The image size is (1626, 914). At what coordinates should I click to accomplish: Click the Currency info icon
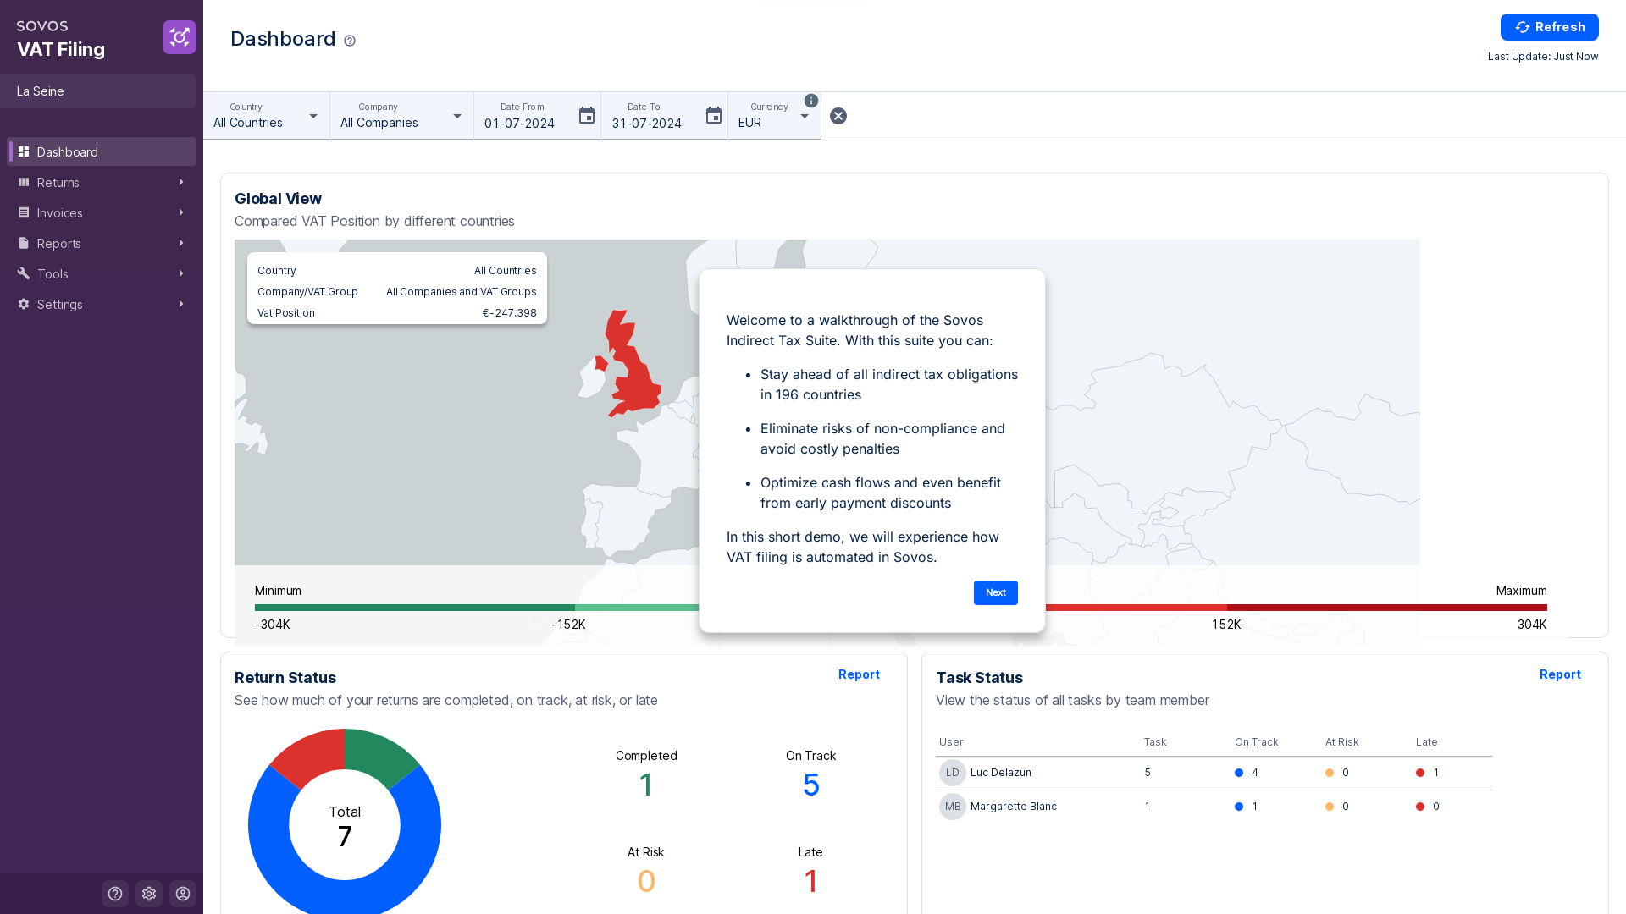[x=810, y=101]
